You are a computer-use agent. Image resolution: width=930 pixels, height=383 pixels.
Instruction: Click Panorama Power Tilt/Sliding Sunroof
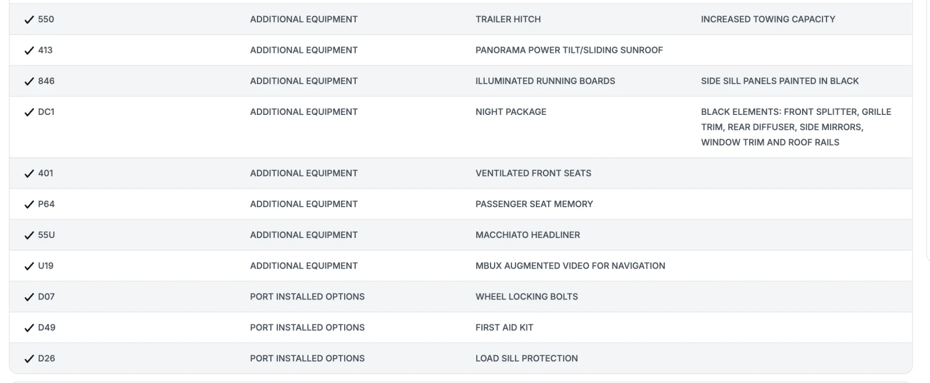[x=568, y=50]
